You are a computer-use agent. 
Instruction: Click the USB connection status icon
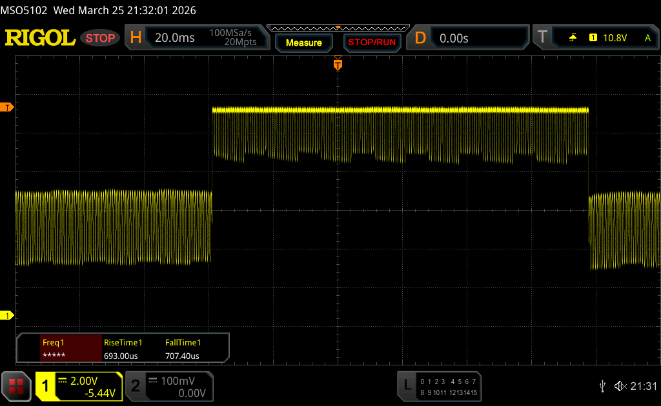click(602, 385)
